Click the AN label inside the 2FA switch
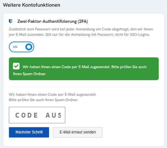 click(x=15, y=47)
